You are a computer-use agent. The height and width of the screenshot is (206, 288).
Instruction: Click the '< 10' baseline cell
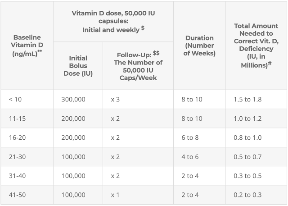point(14,99)
